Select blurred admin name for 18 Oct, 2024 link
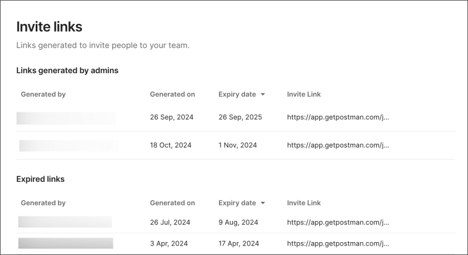Screen dimensions: 468x255 click(x=68, y=146)
